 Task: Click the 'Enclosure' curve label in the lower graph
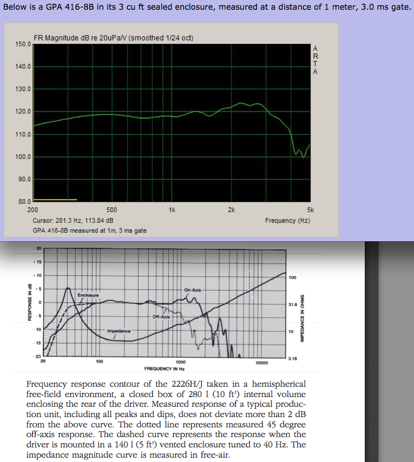(x=88, y=295)
